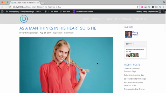
Task: Click the first friend avatar in the Facebook widget
Action: click(x=128, y=55)
